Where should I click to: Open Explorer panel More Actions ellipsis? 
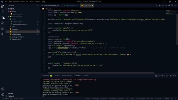(38, 6)
